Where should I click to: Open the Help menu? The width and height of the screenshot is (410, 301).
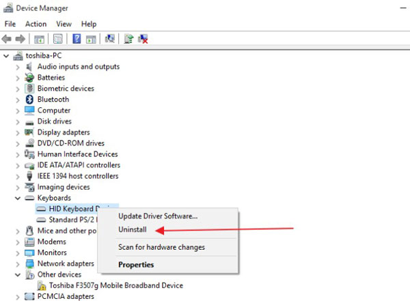coord(89,24)
